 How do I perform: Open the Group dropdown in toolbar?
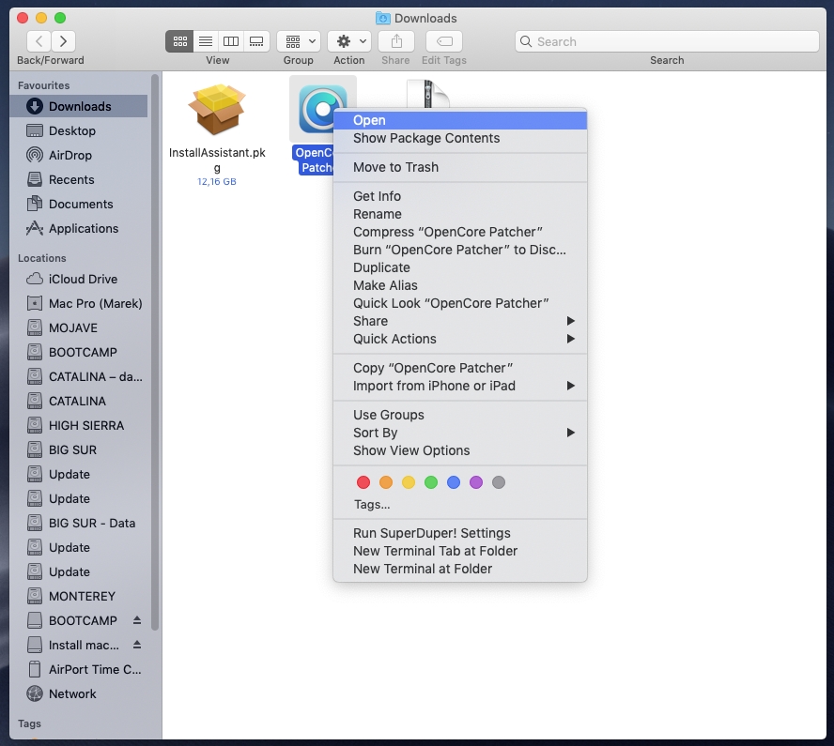click(x=299, y=41)
